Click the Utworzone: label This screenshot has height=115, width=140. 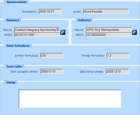29,12
